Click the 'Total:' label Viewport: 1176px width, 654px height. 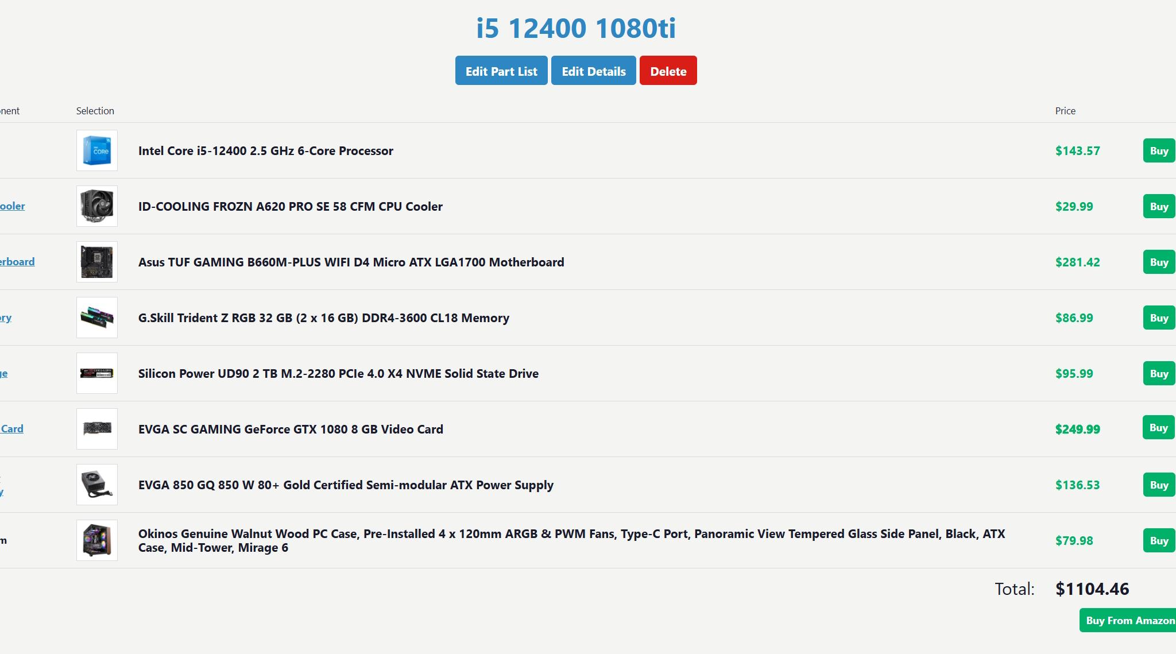(x=1015, y=589)
